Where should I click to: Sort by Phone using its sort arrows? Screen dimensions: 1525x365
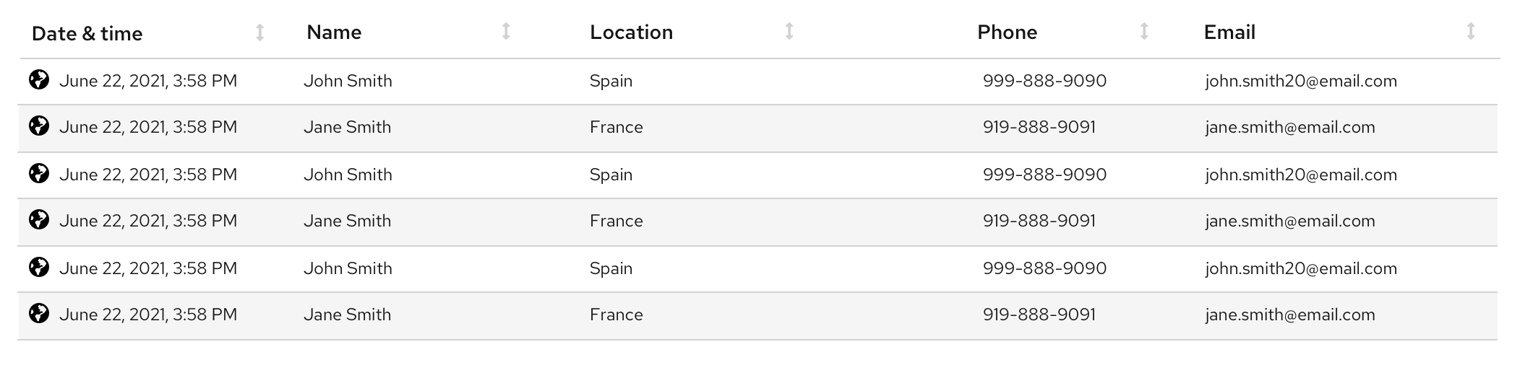(x=1144, y=31)
